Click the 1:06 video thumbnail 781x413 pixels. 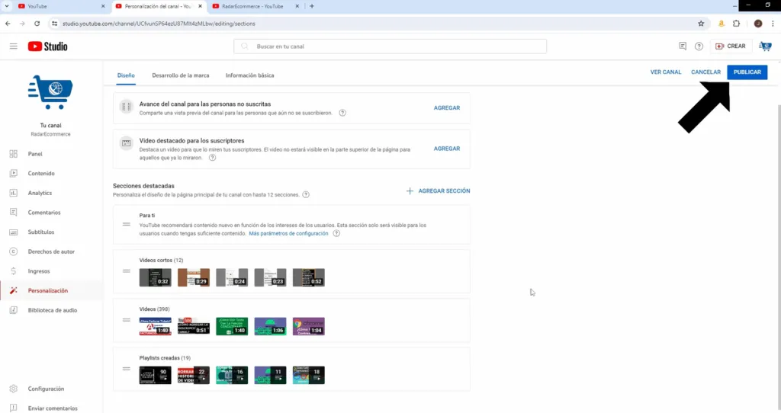pyautogui.click(x=271, y=326)
